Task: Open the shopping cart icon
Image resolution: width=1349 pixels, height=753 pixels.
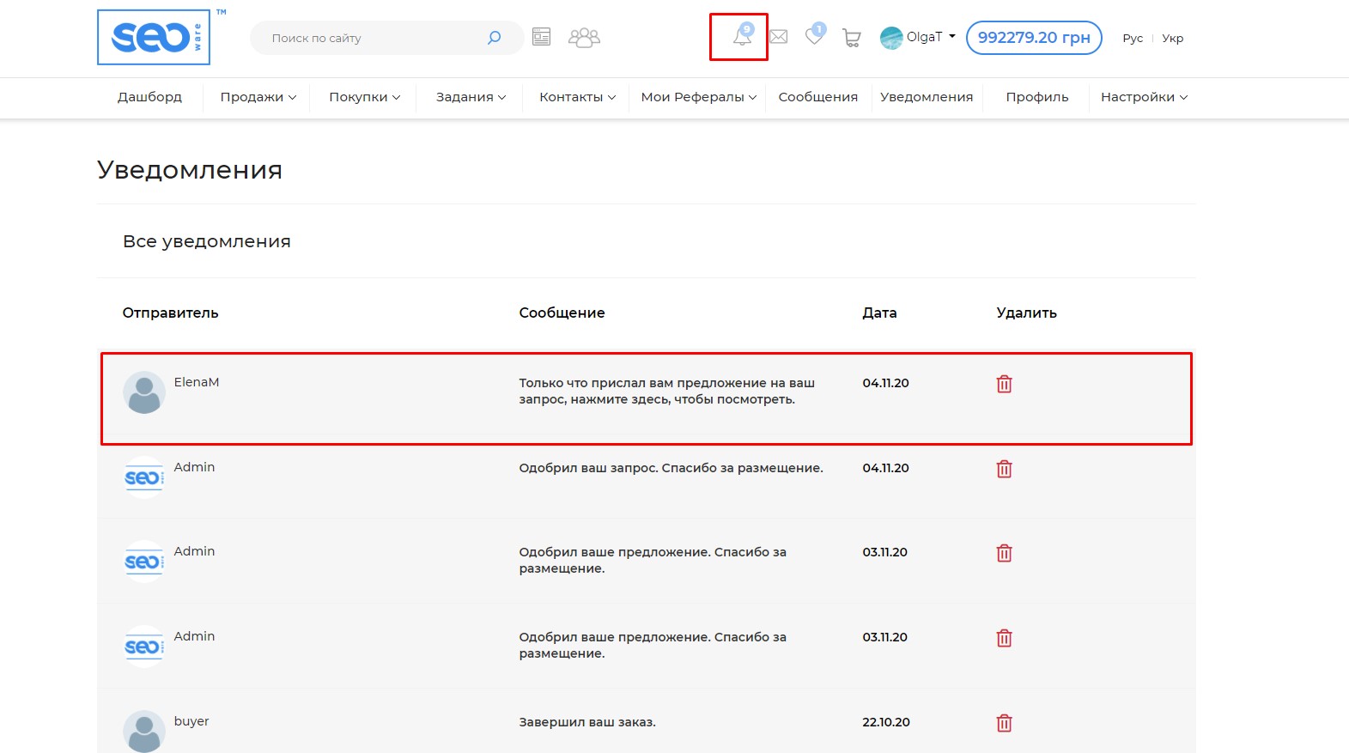Action: coord(851,38)
